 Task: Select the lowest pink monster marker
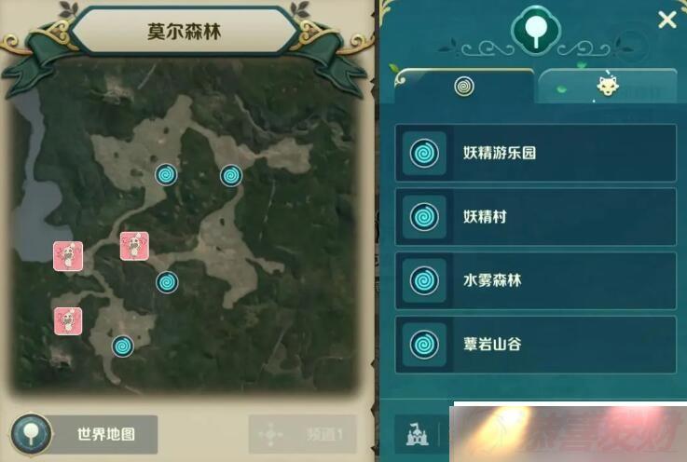[68, 321]
